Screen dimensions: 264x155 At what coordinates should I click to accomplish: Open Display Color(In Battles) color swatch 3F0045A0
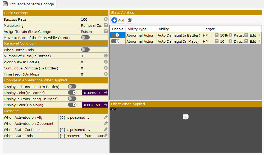pos(95,93)
